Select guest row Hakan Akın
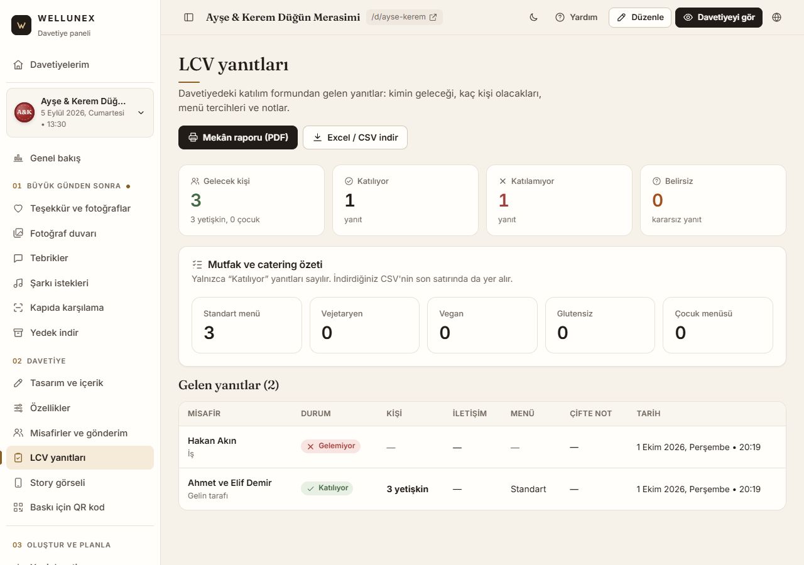Image resolution: width=804 pixels, height=565 pixels. (x=482, y=447)
